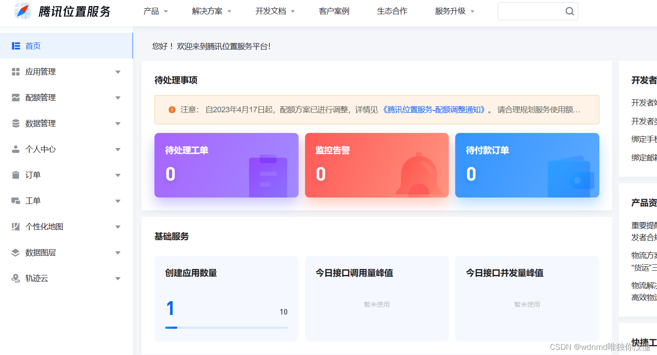The height and width of the screenshot is (355, 657).
Task: Click the 腾讯位置服务 title text
Action: 74,12
